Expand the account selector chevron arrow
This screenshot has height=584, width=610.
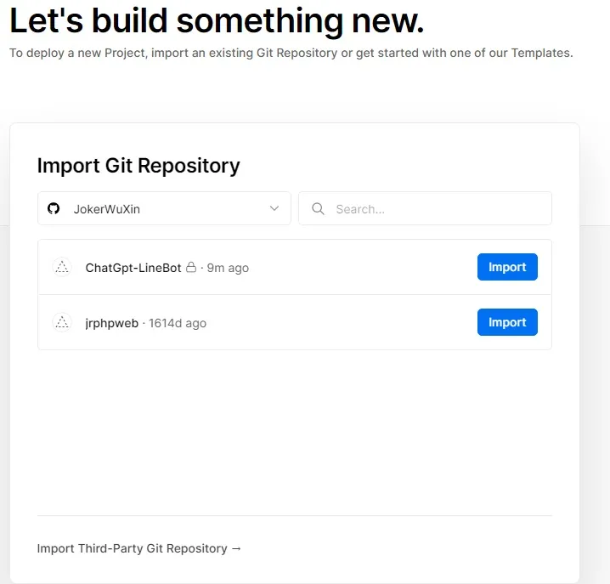pos(274,209)
